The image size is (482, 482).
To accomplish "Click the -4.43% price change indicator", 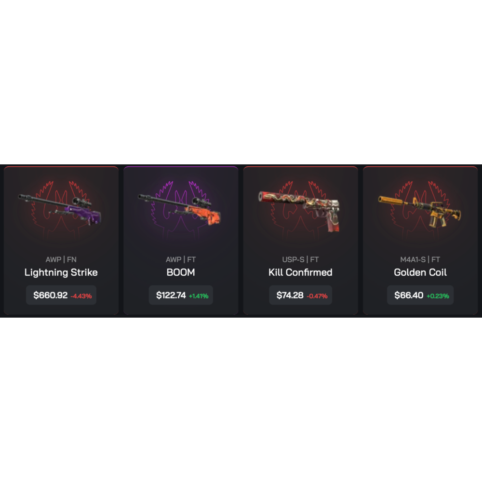I will click(x=81, y=296).
